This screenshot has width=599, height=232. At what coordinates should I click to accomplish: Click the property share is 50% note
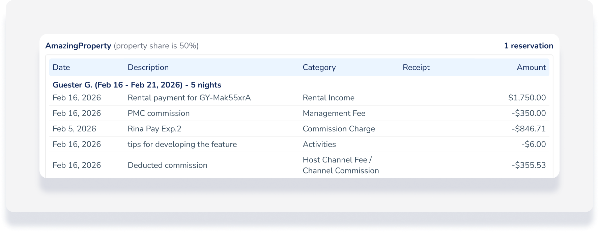(156, 46)
